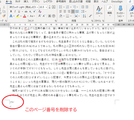The width and height of the screenshot is (134, 120).
Task: Toggle Italic formatting
Action: coord(15,11)
